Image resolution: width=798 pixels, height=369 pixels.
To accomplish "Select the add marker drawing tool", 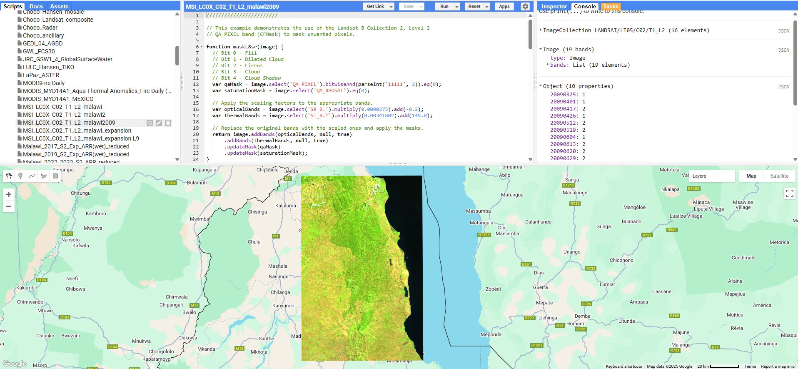I will [x=20, y=176].
